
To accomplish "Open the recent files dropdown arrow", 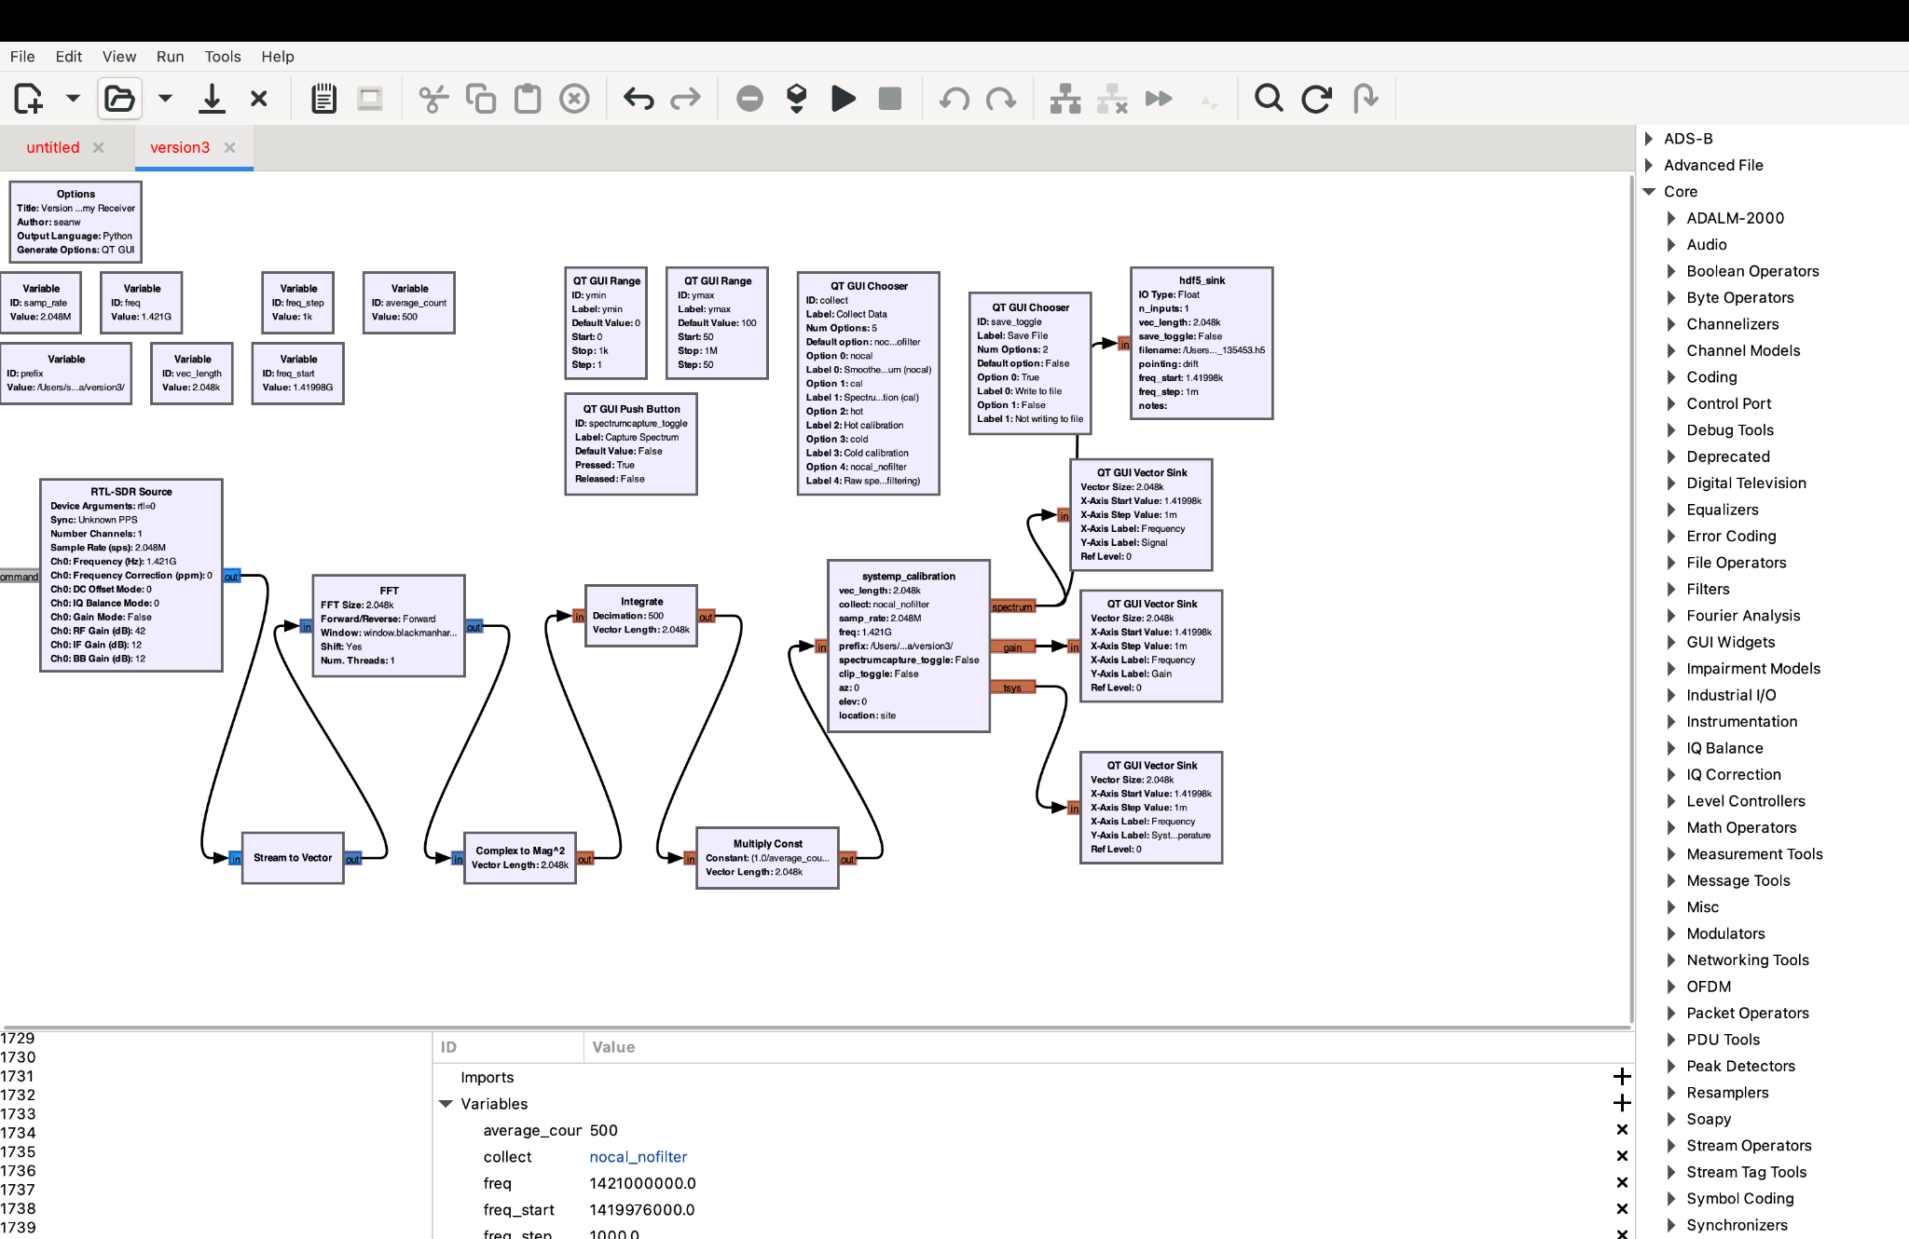I will point(165,98).
